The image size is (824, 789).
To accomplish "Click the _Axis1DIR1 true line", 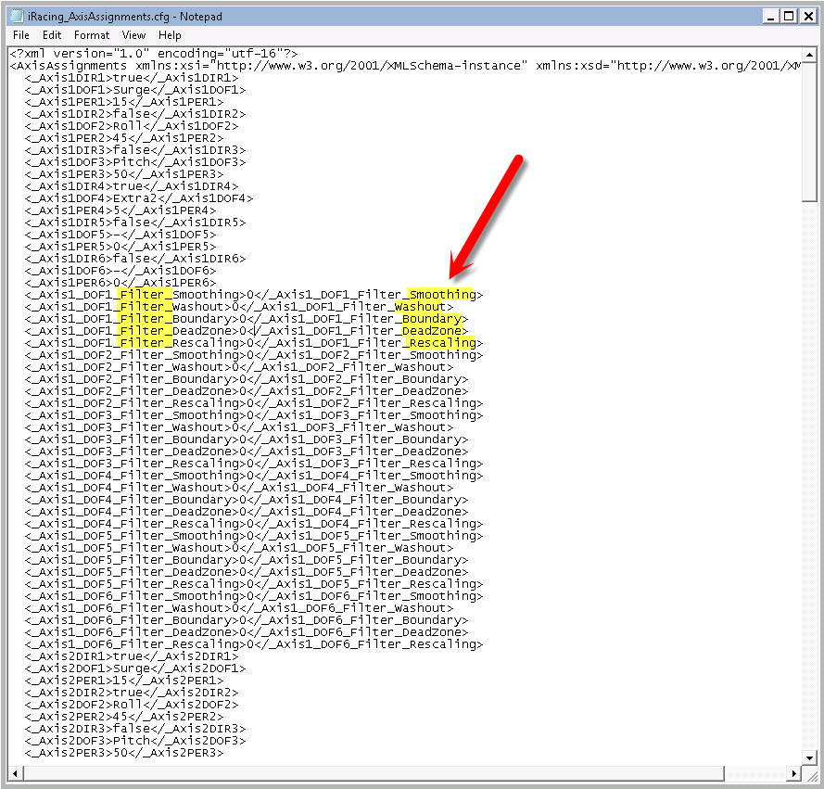I will click(132, 78).
